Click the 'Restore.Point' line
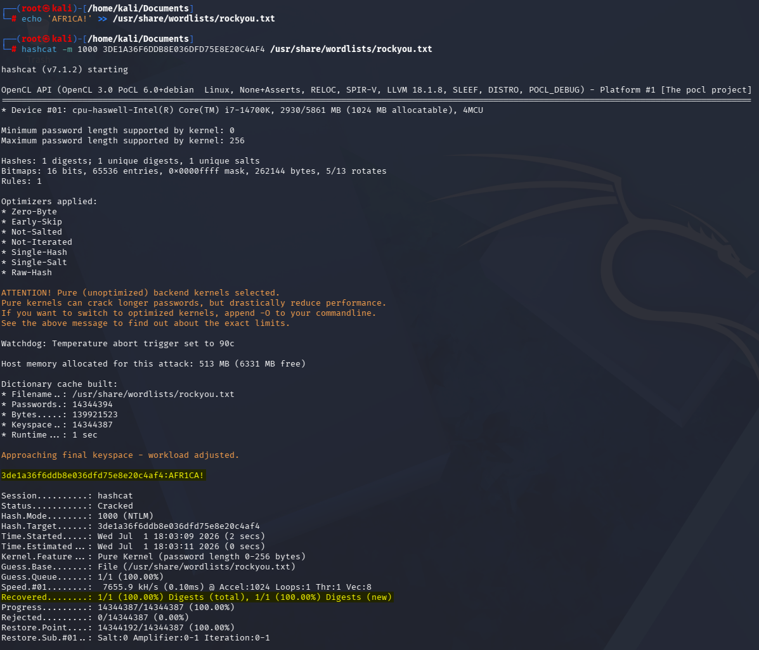Viewport: 759px width, 650px height. coord(118,628)
